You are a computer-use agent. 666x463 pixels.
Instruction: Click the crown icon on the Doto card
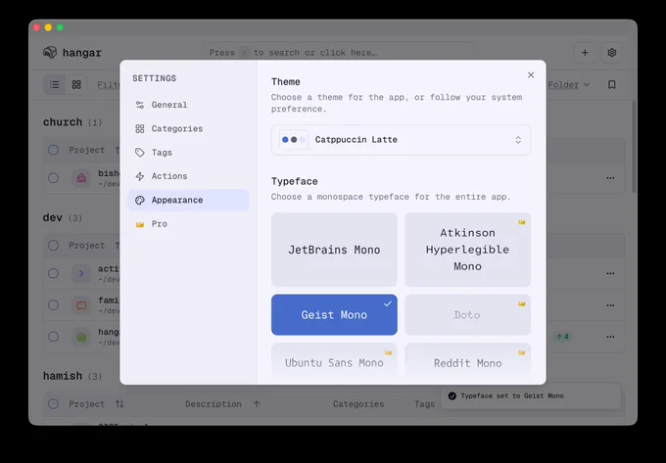pyautogui.click(x=522, y=303)
